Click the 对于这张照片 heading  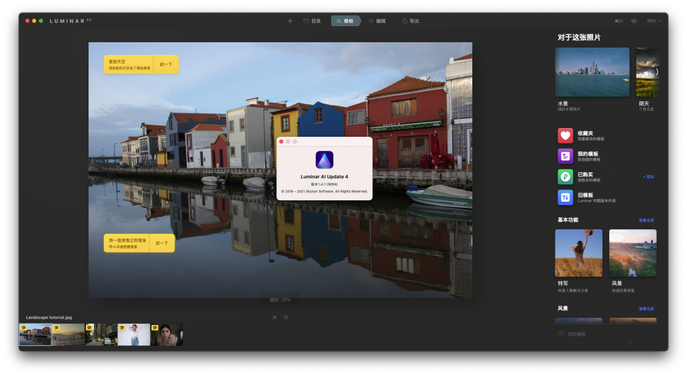point(579,38)
